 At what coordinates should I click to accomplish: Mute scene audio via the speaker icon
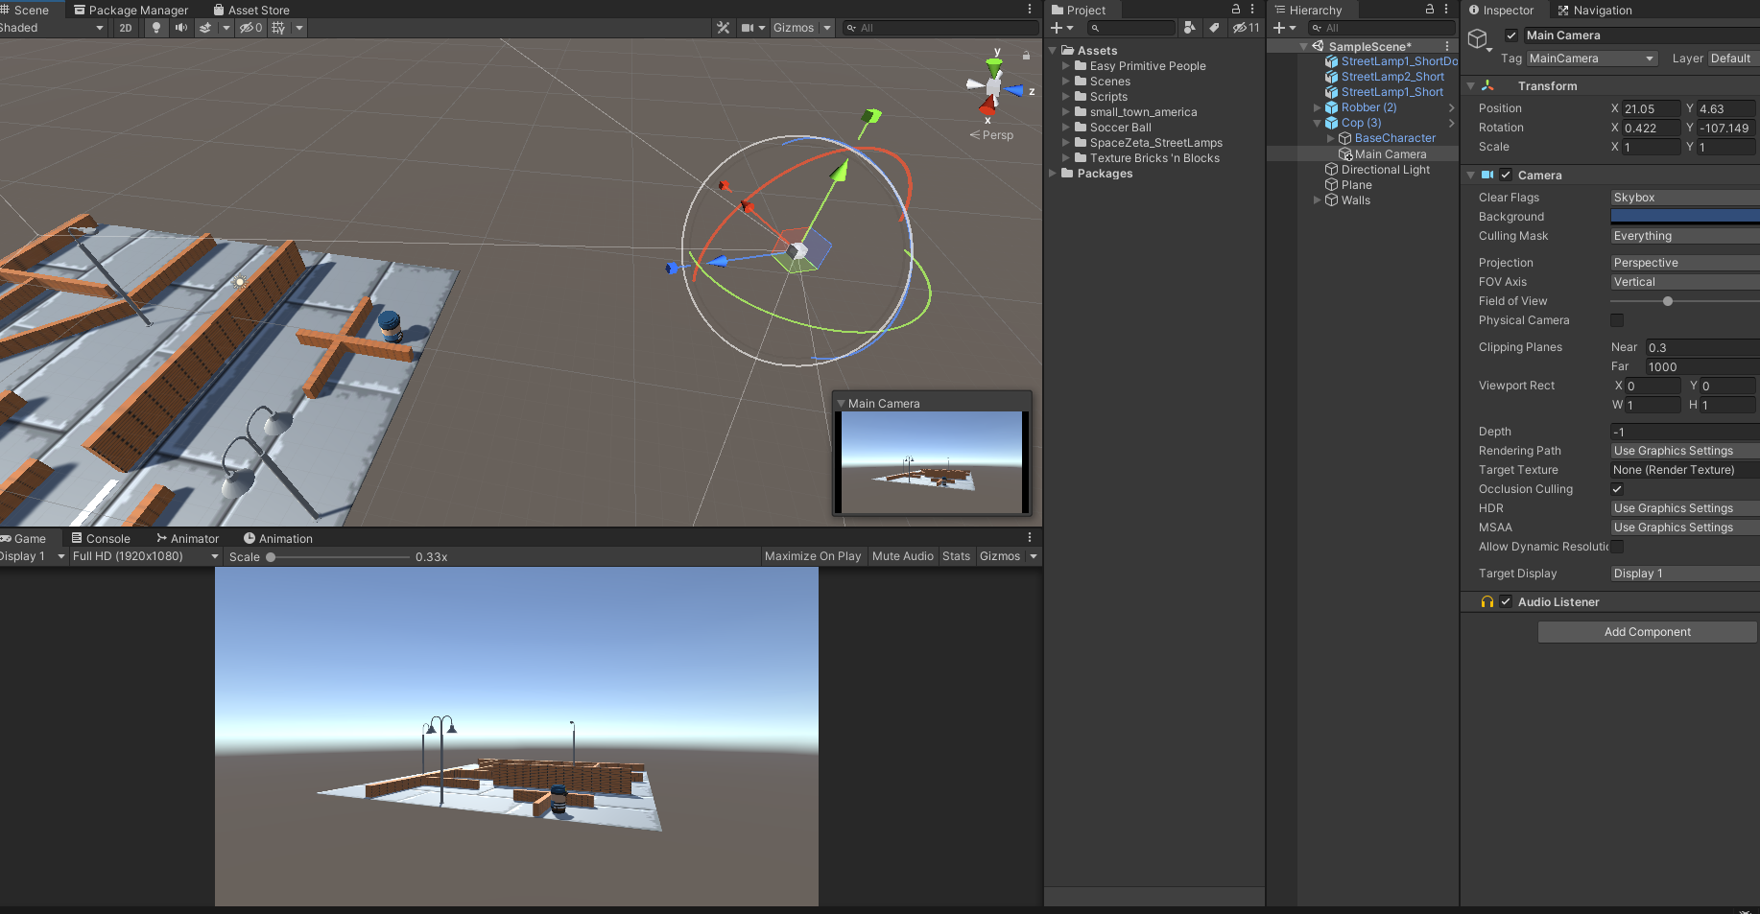pyautogui.click(x=181, y=28)
